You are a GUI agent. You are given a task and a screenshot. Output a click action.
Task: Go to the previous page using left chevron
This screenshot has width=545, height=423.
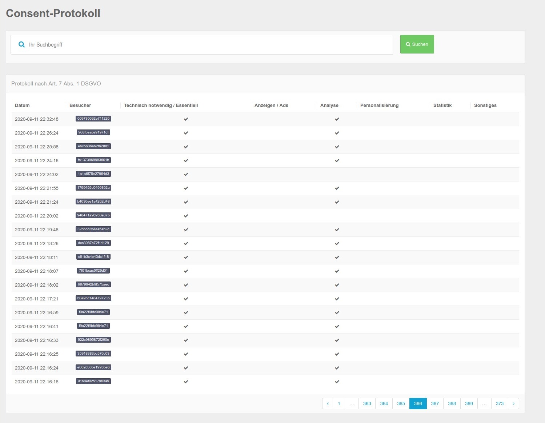[x=328, y=403]
